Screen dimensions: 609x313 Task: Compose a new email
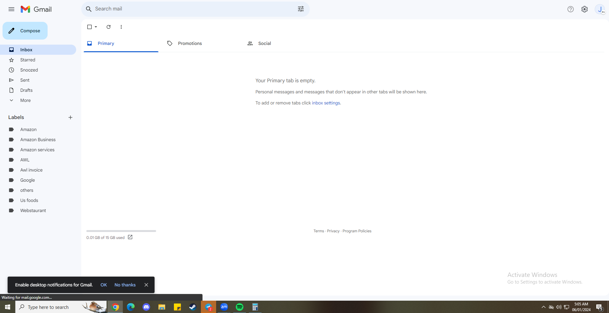[25, 31]
